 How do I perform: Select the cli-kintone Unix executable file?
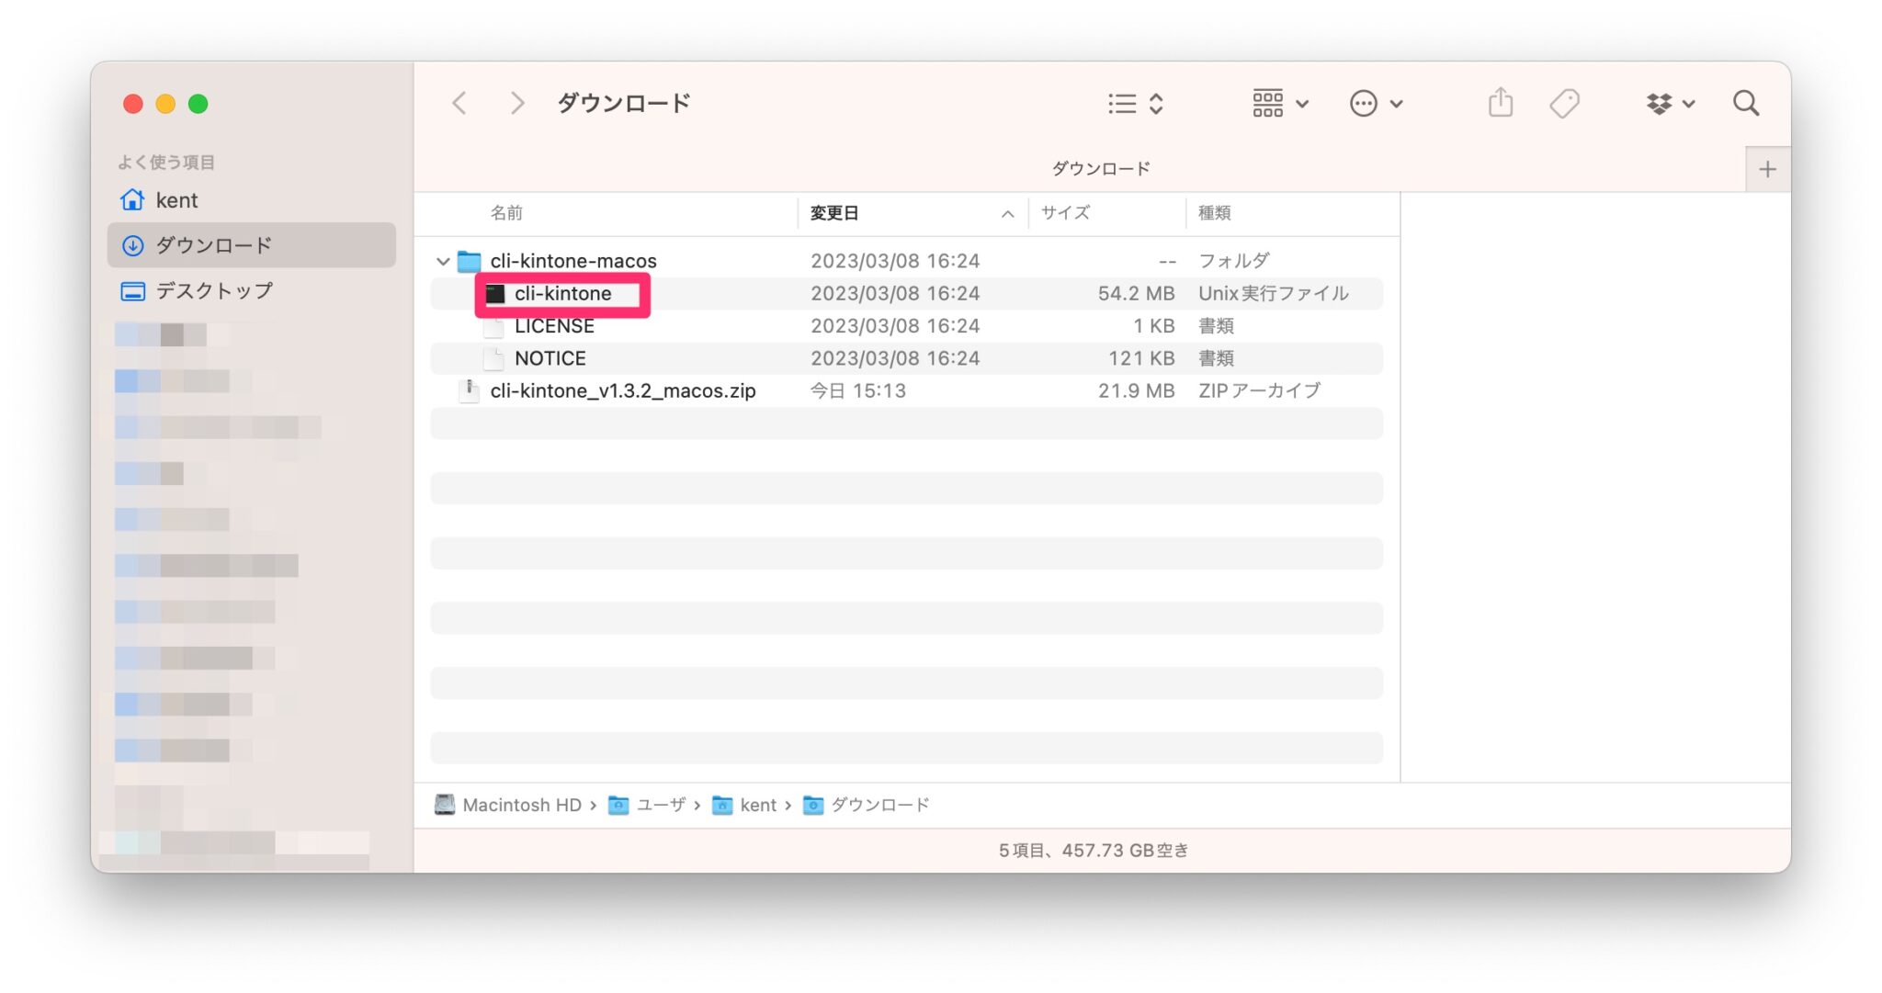563,293
